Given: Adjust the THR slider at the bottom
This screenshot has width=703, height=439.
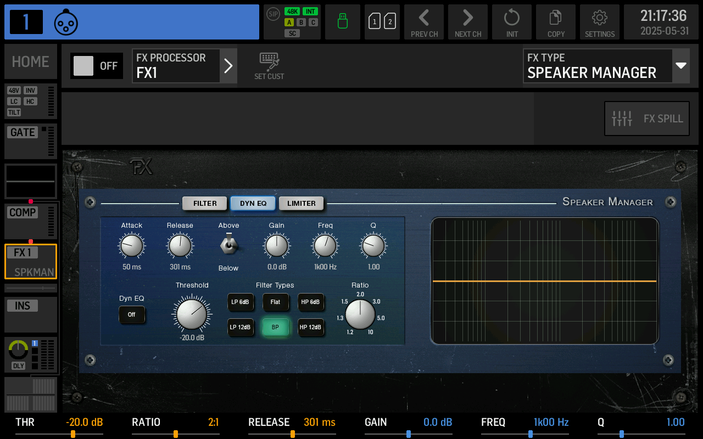Looking at the screenshot, I should tap(74, 433).
